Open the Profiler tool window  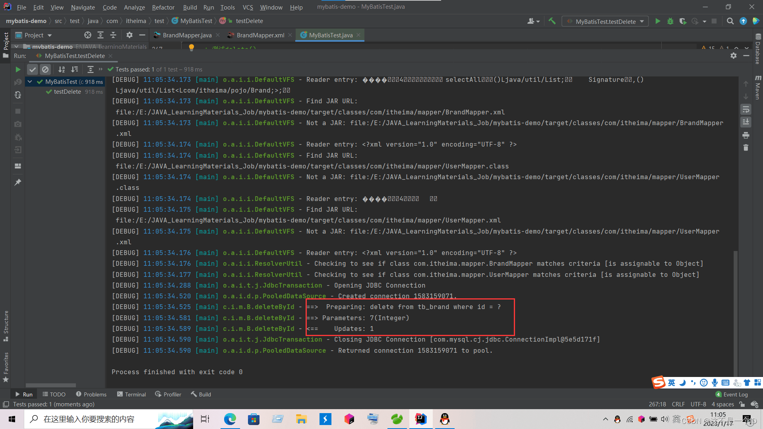pyautogui.click(x=168, y=394)
